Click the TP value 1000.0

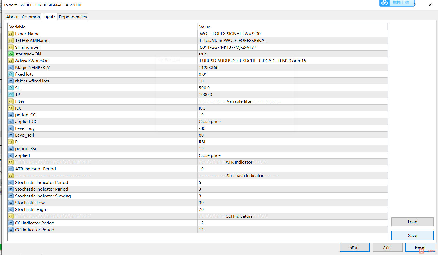coord(205,94)
